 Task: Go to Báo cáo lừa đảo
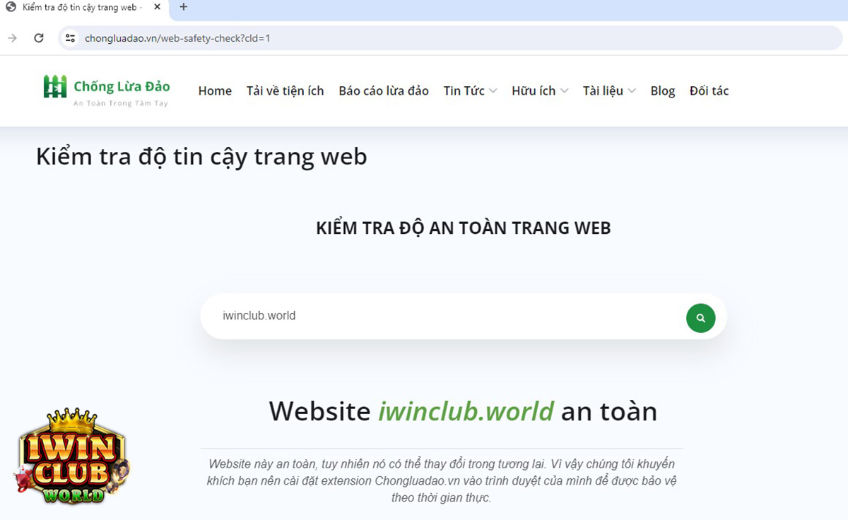coord(384,90)
